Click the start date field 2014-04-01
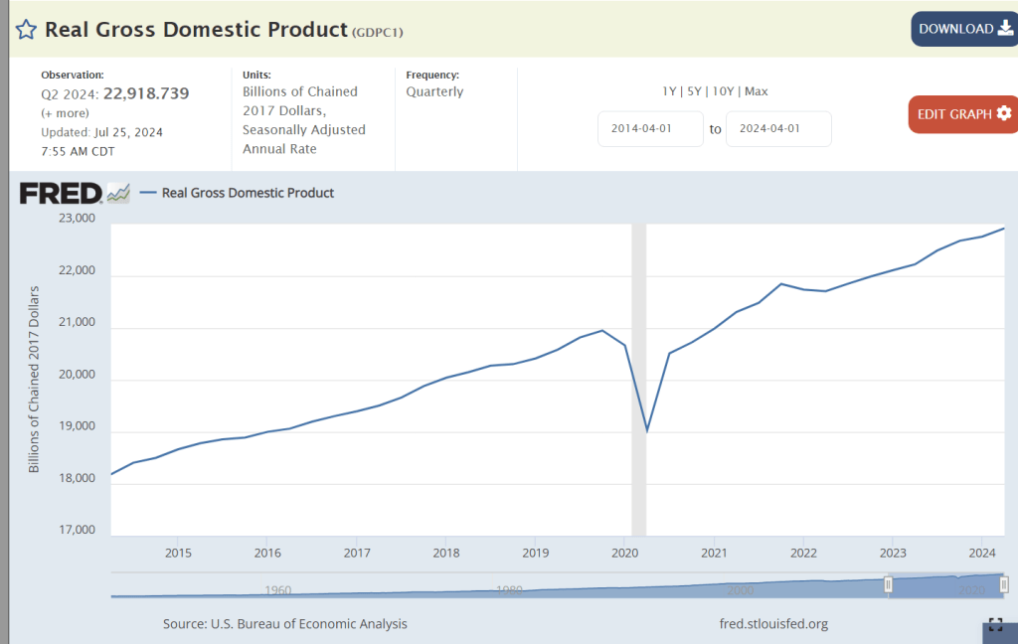Image resolution: width=1018 pixels, height=644 pixels. [650, 129]
